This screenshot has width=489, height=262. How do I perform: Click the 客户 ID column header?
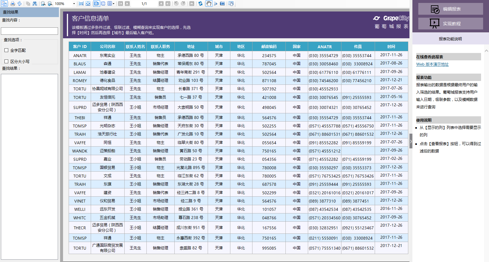80,47
